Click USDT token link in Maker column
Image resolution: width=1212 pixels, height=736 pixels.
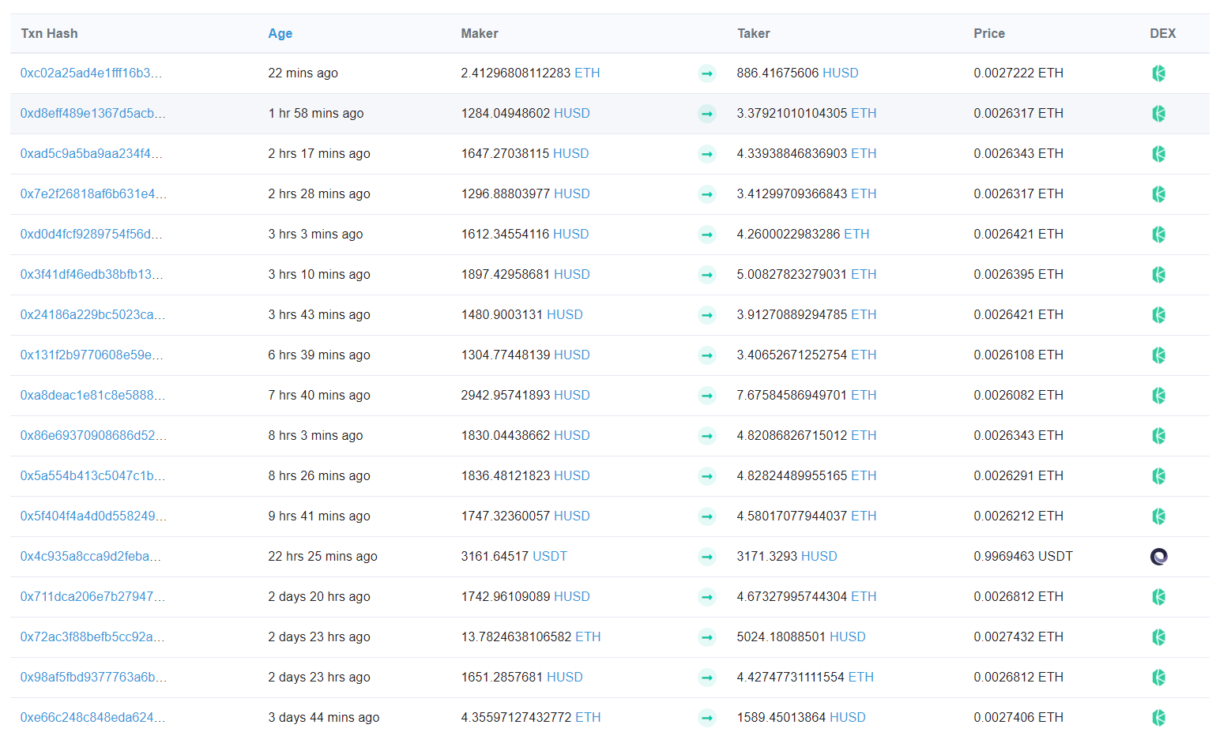[x=549, y=557]
